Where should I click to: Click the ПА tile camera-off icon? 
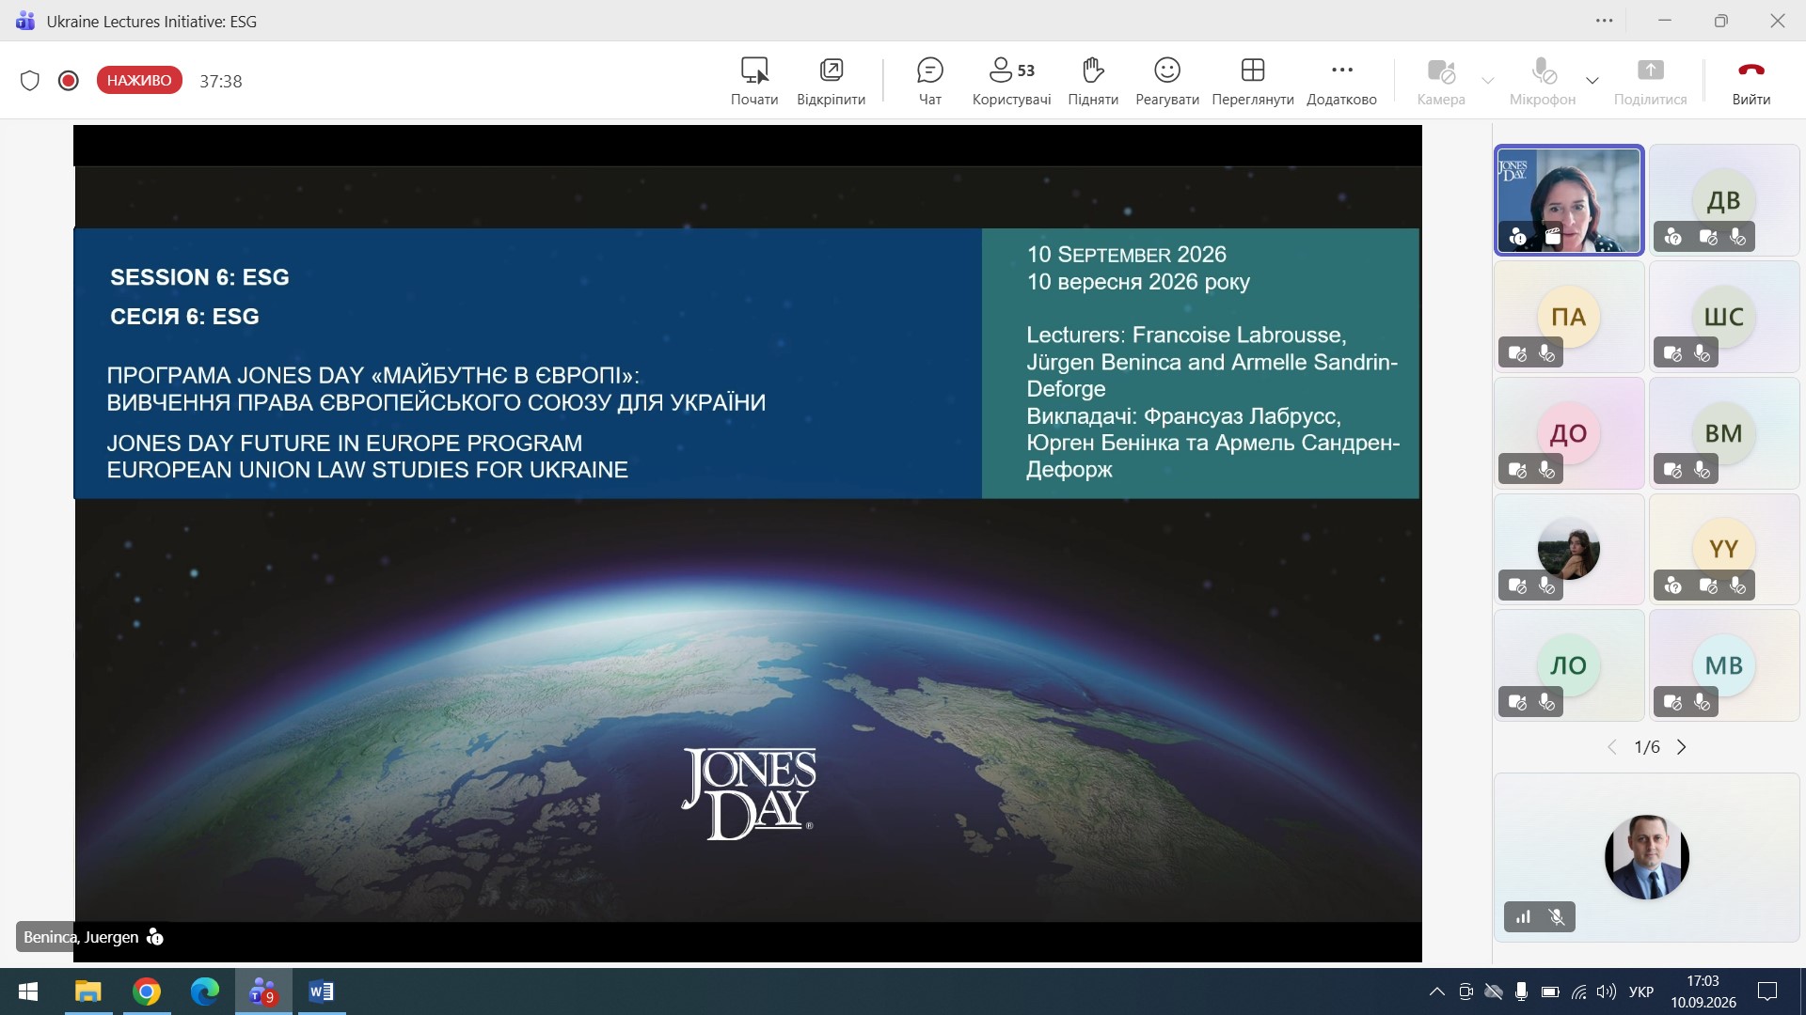pos(1517,353)
